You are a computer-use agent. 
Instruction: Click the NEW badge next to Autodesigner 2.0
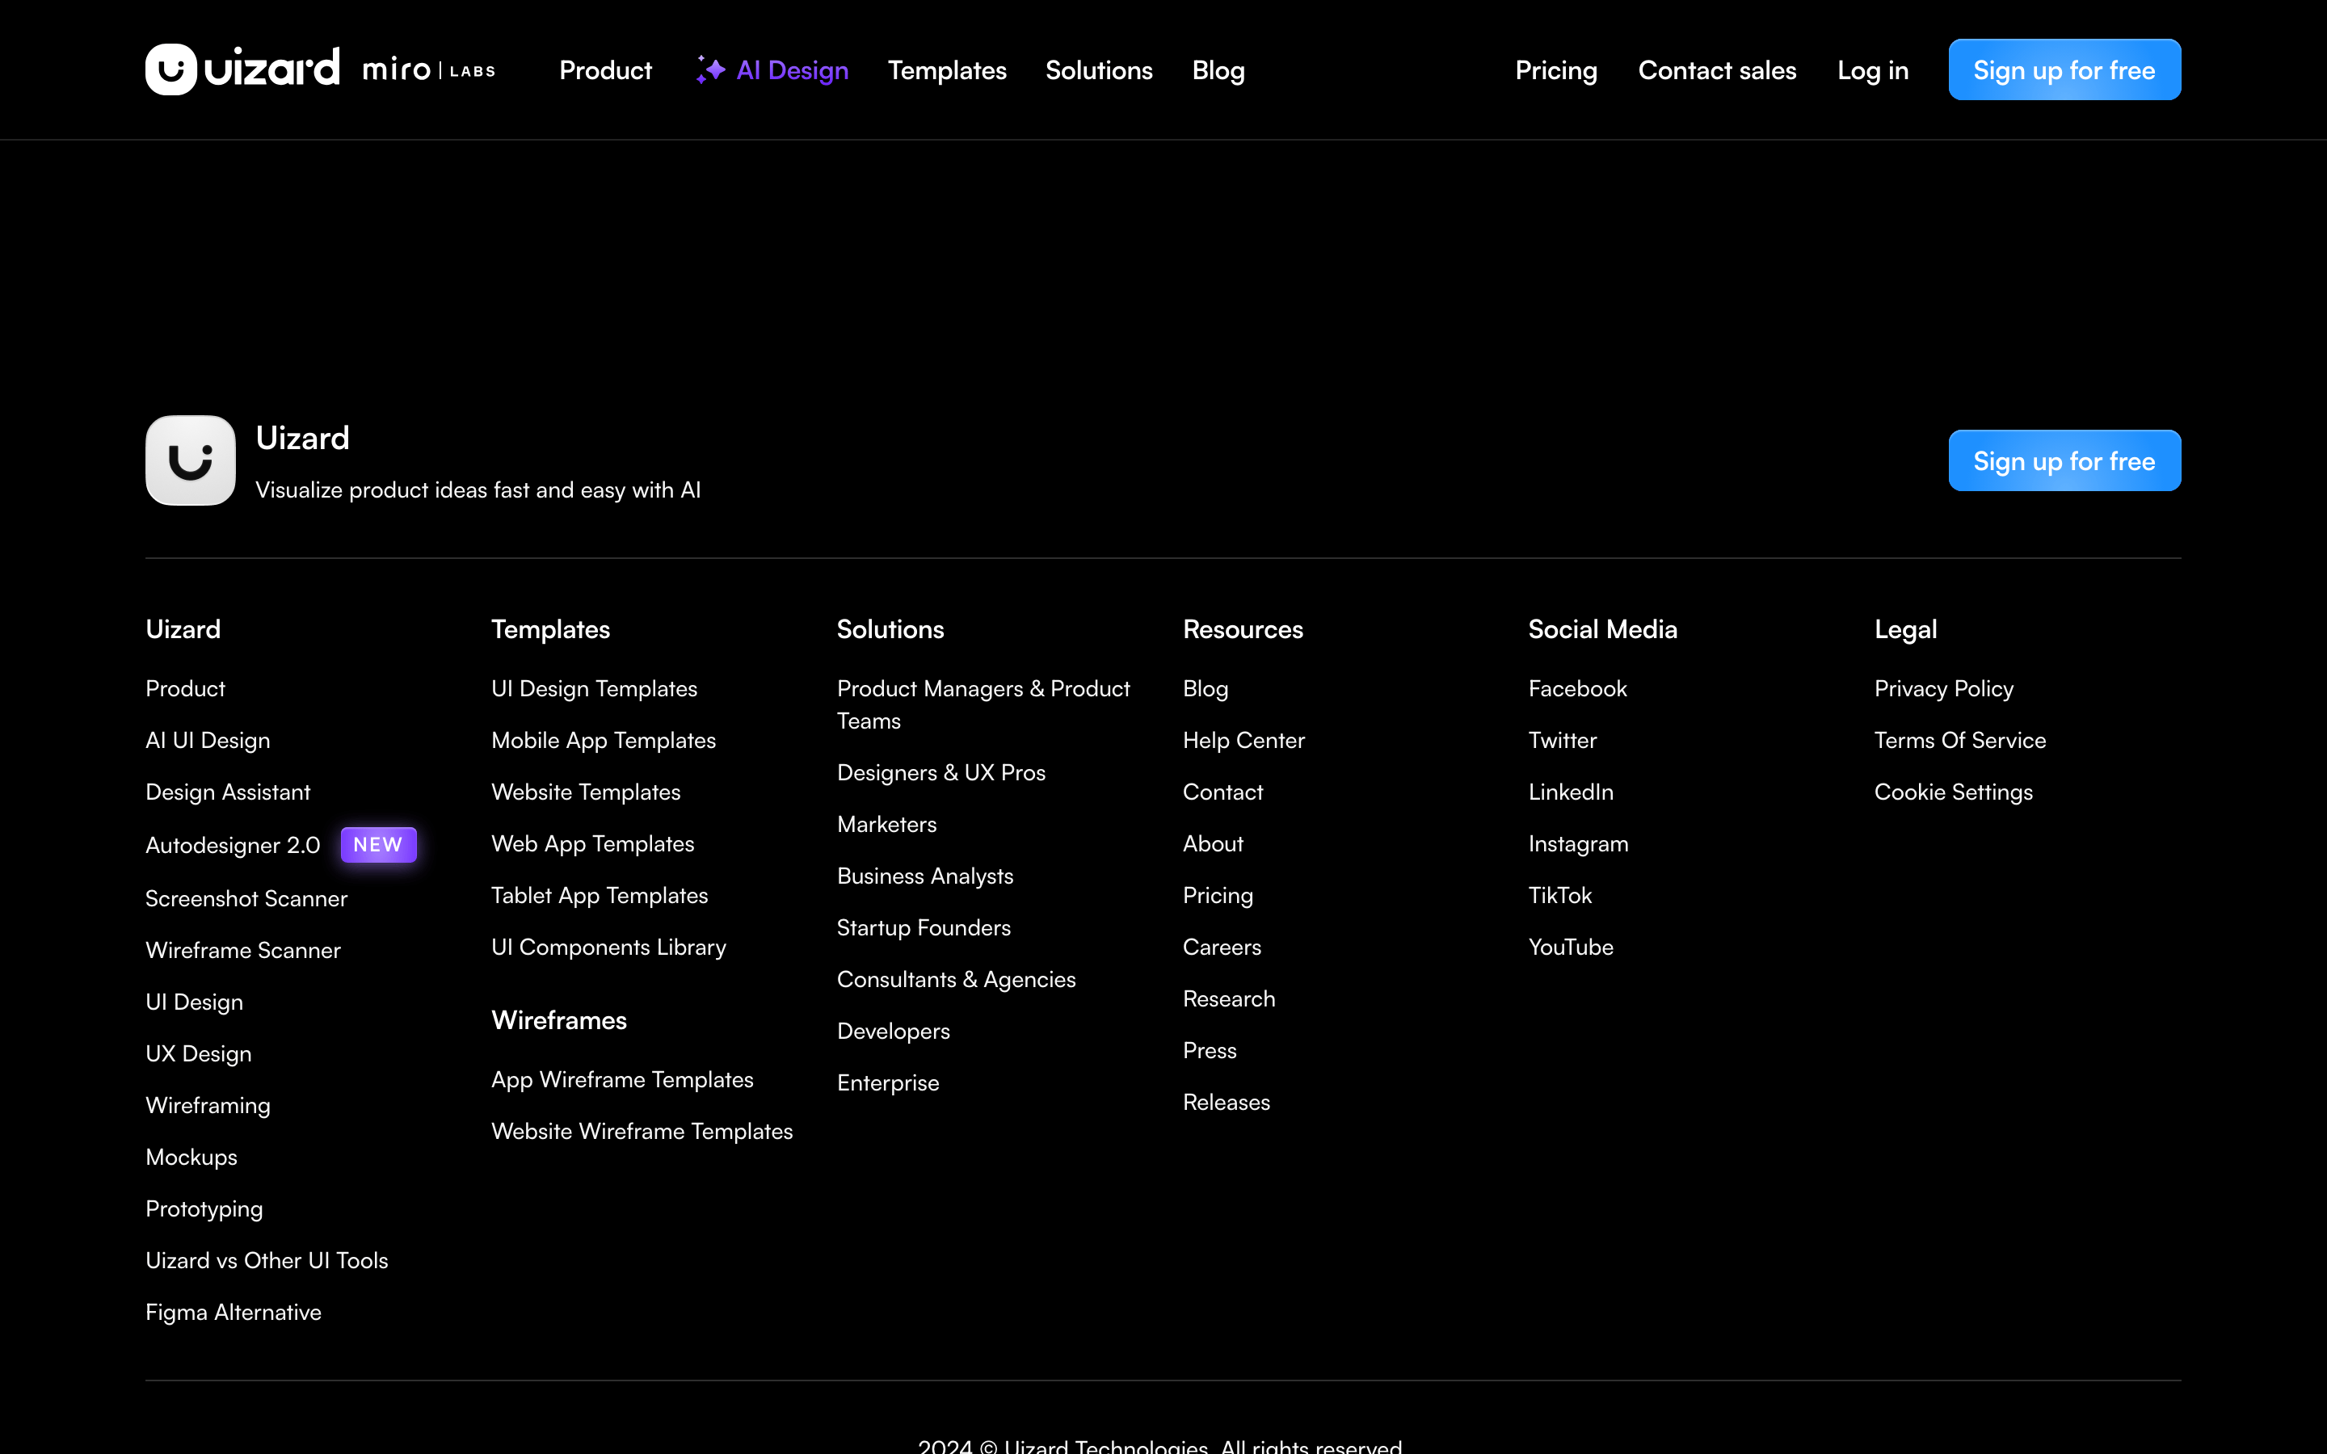(x=378, y=844)
